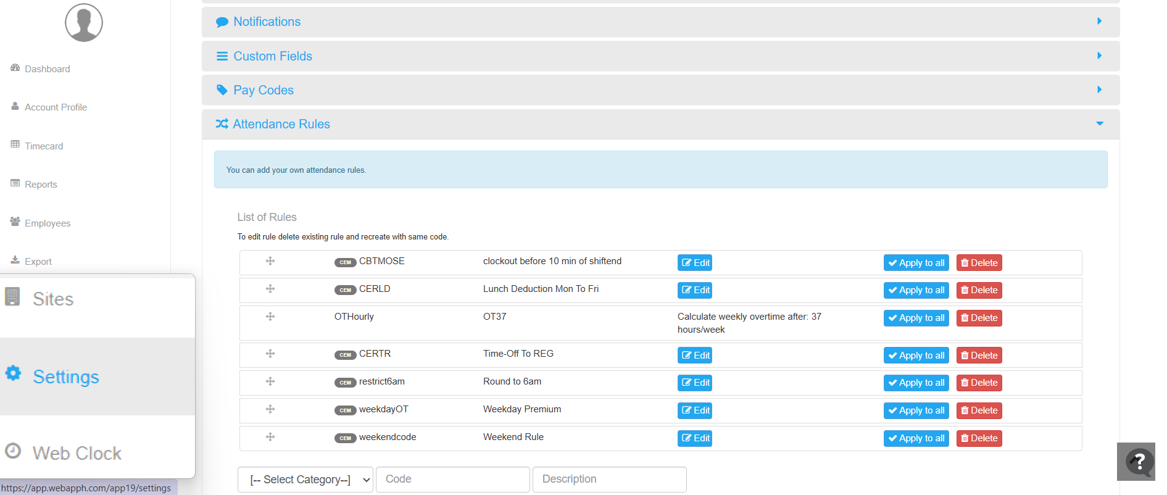Click the Code input field
The width and height of the screenshot is (1167, 495).
pyautogui.click(x=452, y=480)
